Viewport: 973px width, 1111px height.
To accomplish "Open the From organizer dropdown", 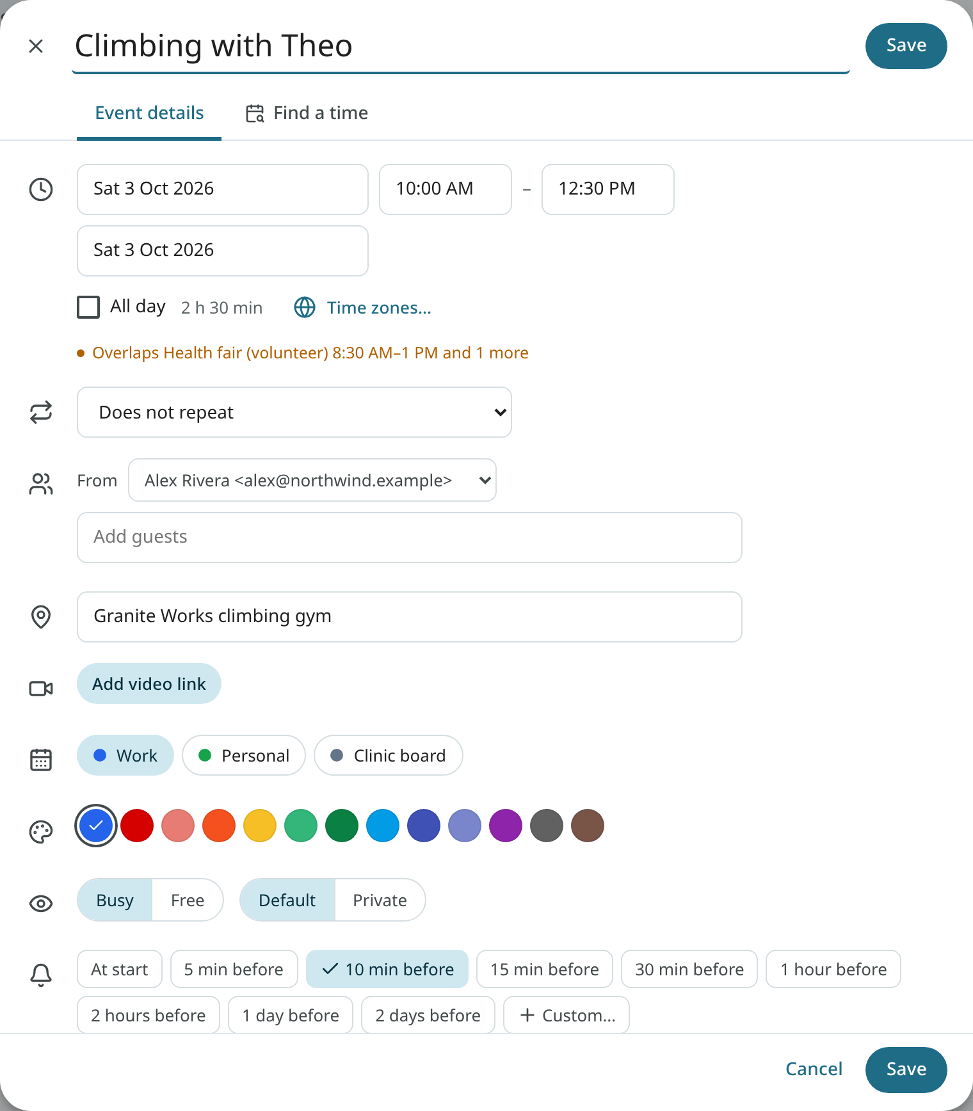I will (x=312, y=480).
